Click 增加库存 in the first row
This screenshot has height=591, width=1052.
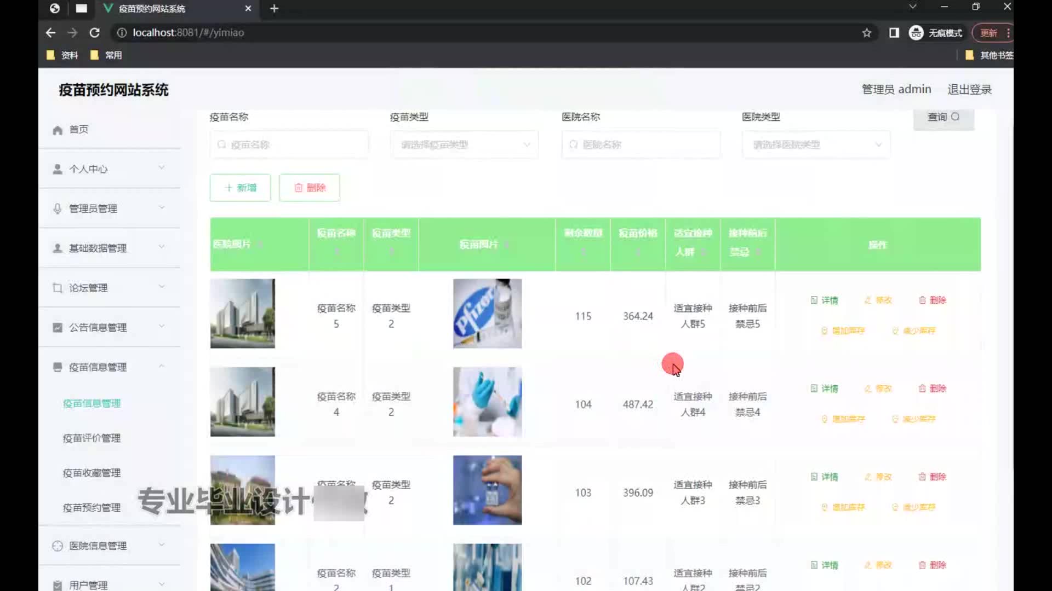pyautogui.click(x=843, y=331)
